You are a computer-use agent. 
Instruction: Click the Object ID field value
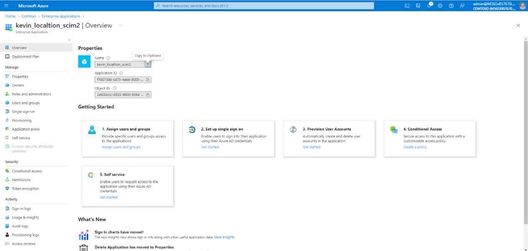click(x=120, y=94)
